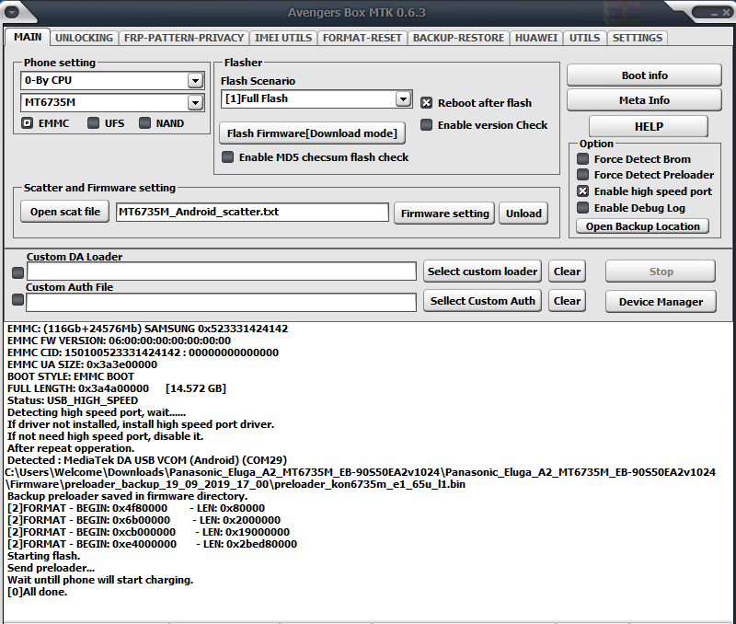This screenshot has width=736, height=624.
Task: Select the UFS storage option
Action: pyautogui.click(x=94, y=123)
